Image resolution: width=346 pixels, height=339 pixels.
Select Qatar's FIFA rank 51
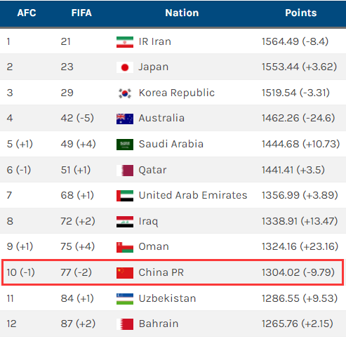(x=65, y=170)
